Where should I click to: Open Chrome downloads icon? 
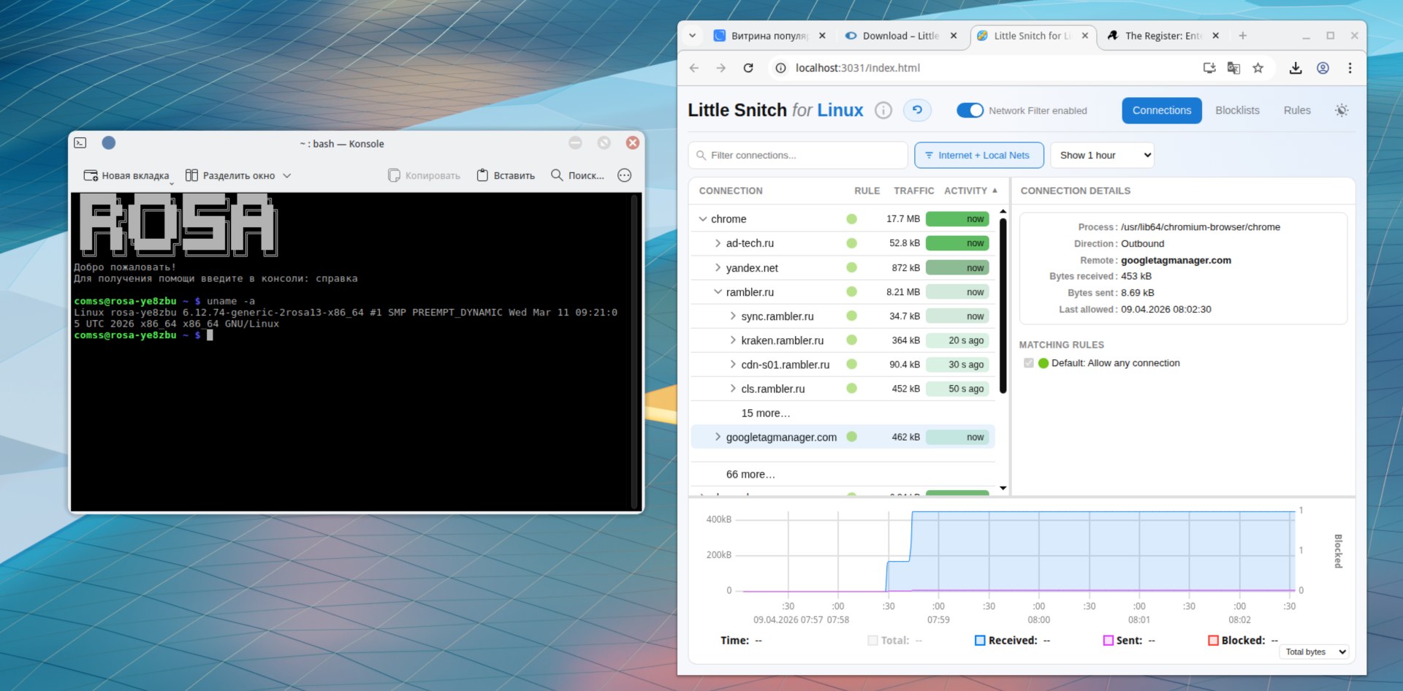click(x=1296, y=68)
